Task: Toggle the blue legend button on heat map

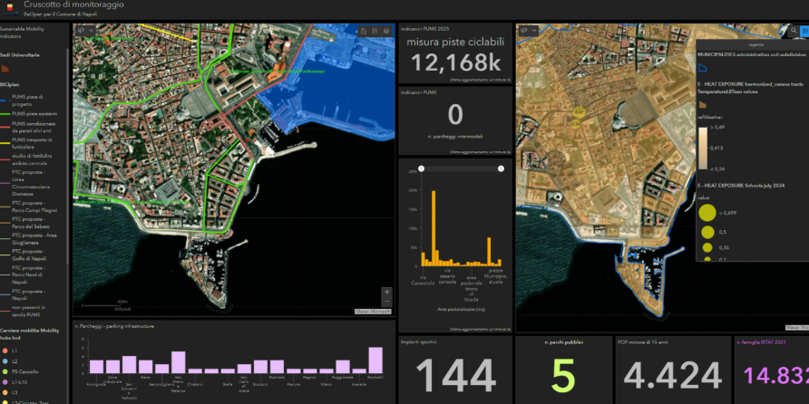Action: (x=804, y=32)
